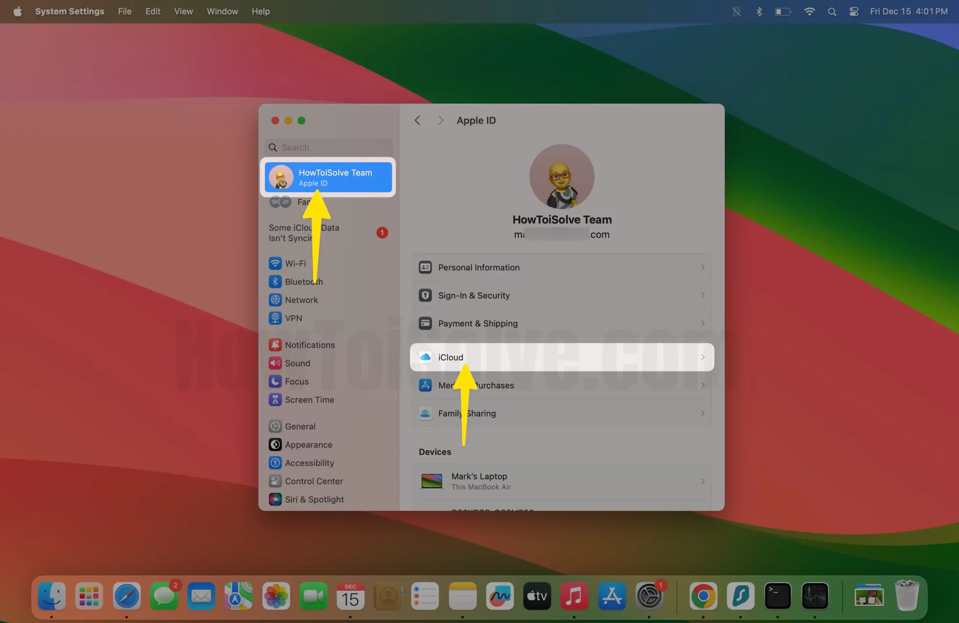Open Notifications settings
This screenshot has height=623, width=959.
(x=310, y=345)
